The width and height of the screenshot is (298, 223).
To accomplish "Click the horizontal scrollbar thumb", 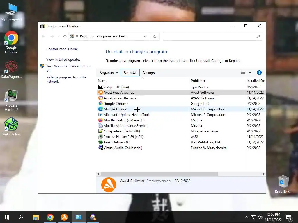I will coord(159,174).
